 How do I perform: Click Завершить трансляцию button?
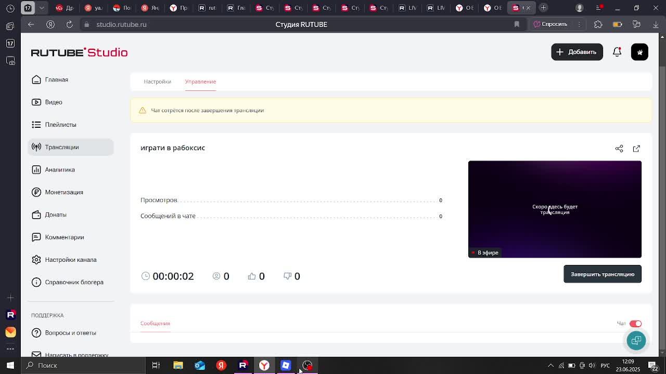602,274
